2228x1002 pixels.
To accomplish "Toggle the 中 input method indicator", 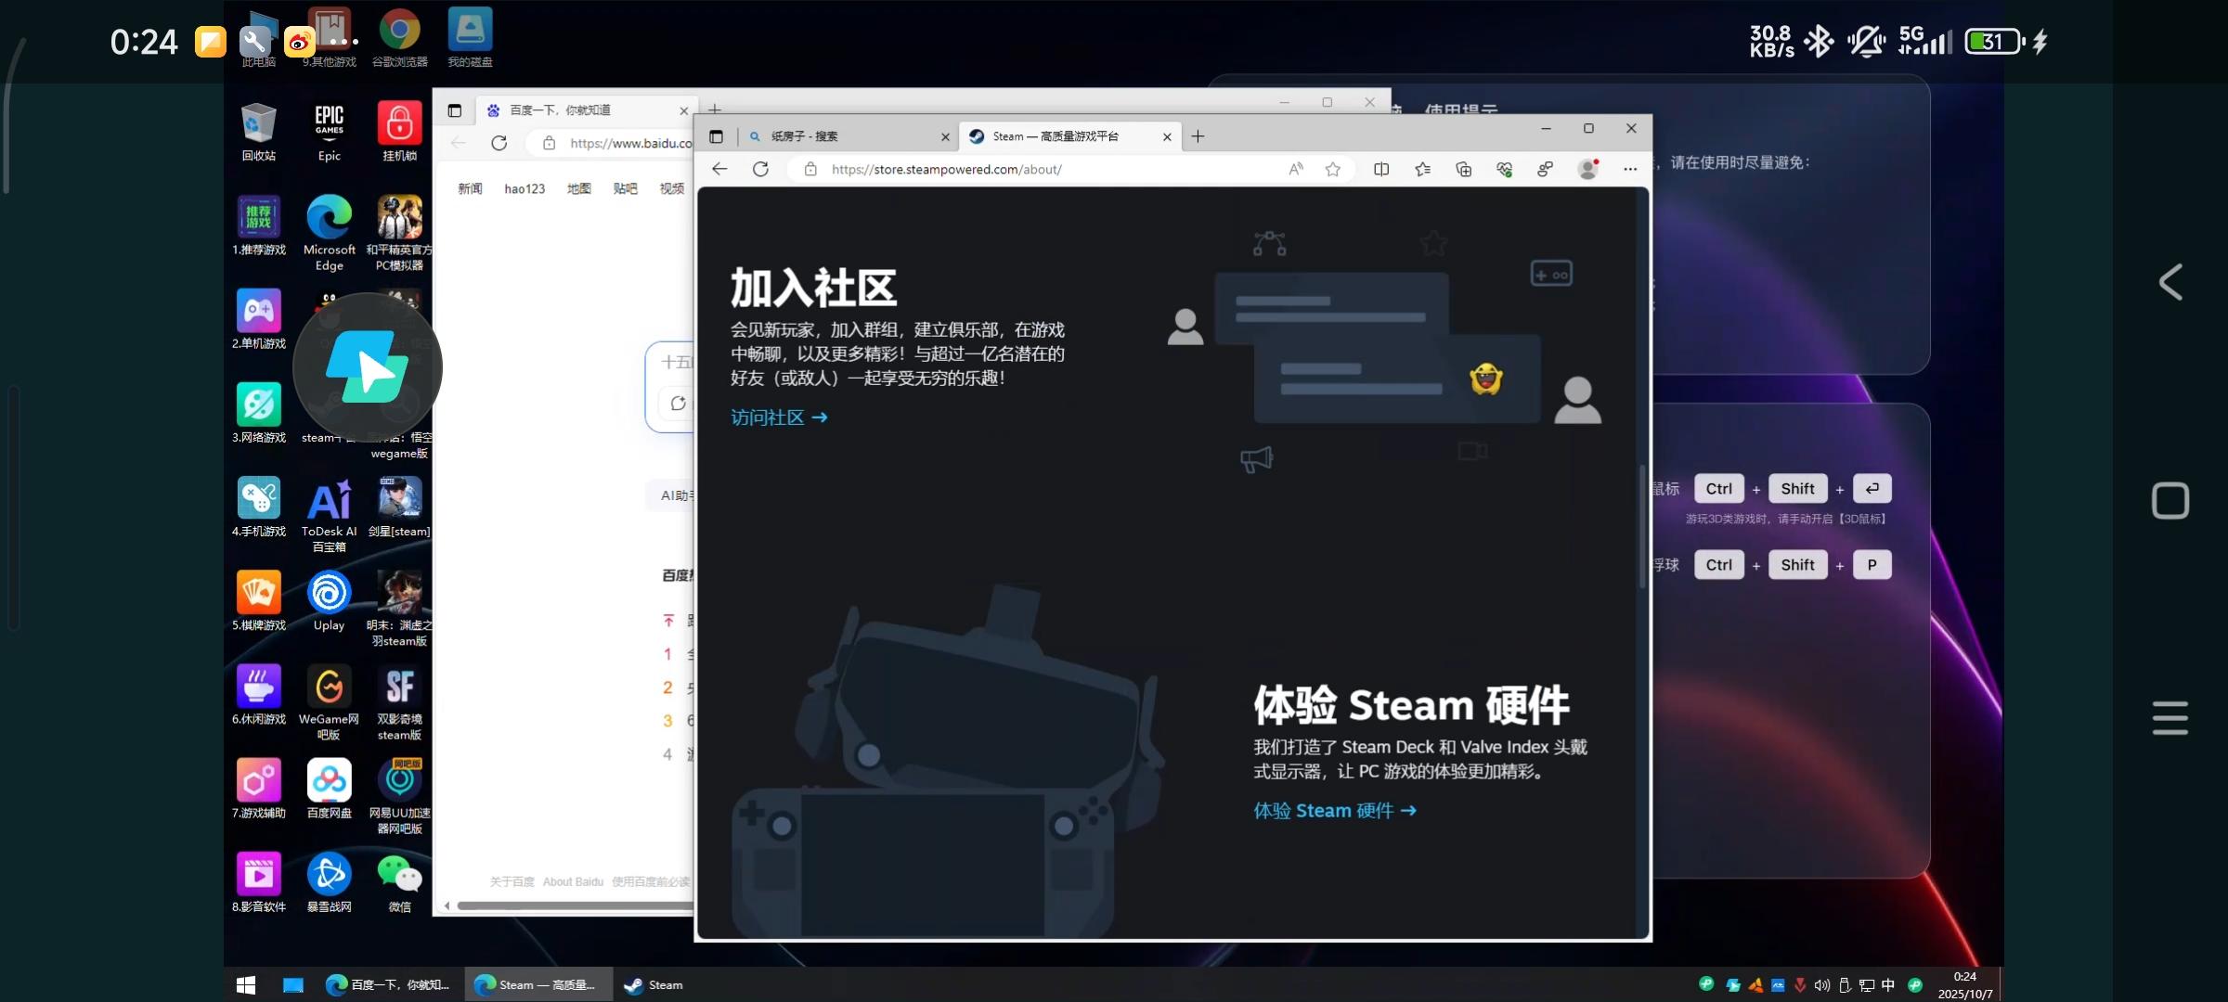I will [x=1888, y=985].
